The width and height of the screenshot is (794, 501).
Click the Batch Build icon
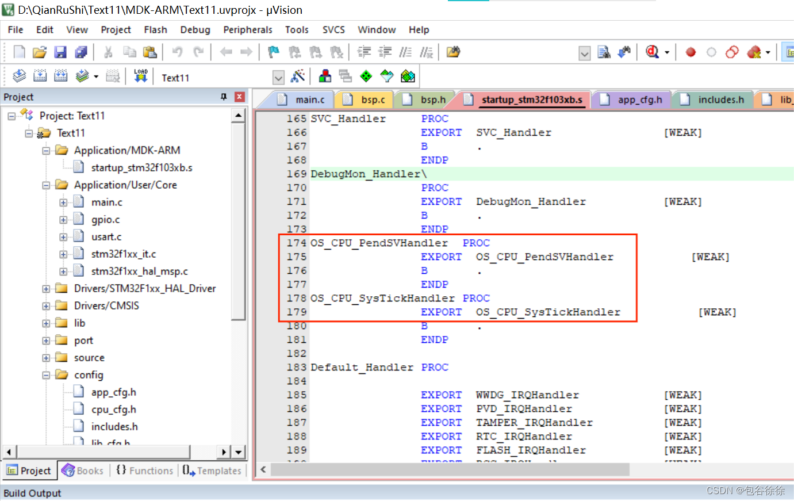point(82,76)
